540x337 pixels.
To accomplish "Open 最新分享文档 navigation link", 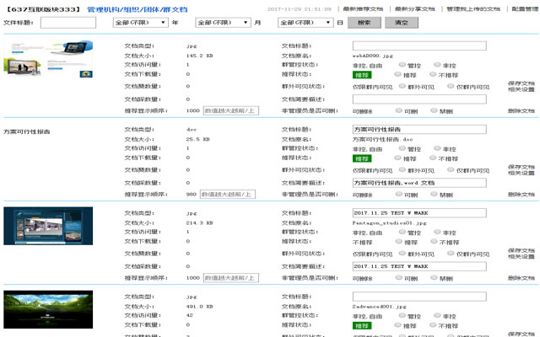I will click(x=417, y=8).
